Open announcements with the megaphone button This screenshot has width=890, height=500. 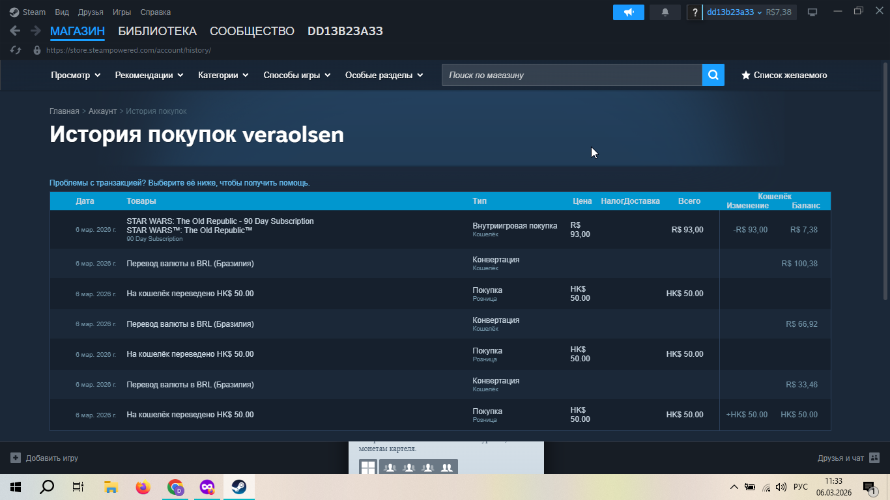click(x=629, y=12)
